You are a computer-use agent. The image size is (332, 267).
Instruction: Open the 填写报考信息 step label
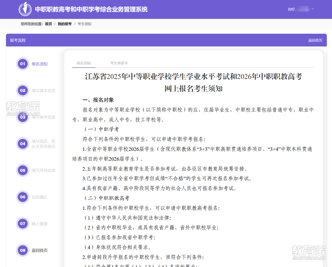(x=44, y=117)
